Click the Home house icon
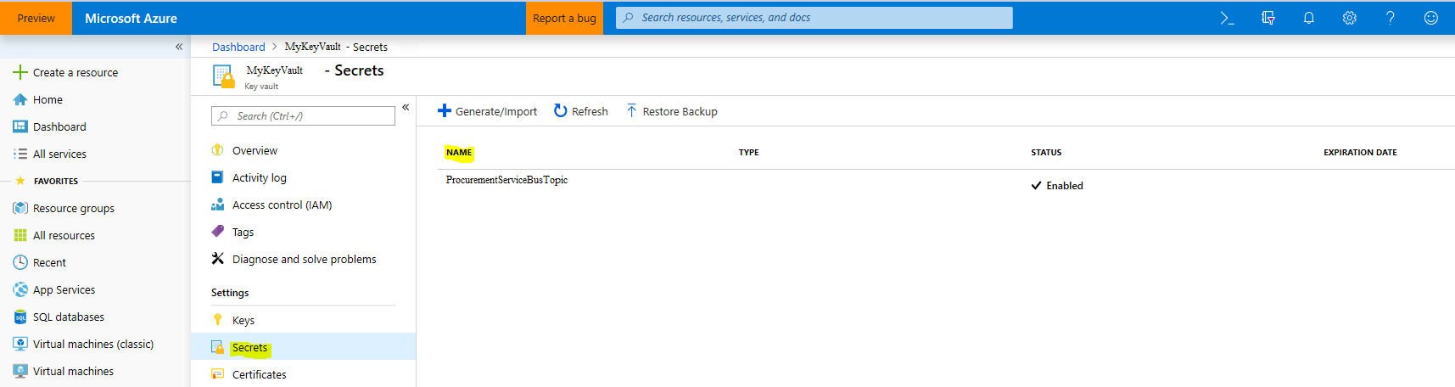 click(20, 99)
